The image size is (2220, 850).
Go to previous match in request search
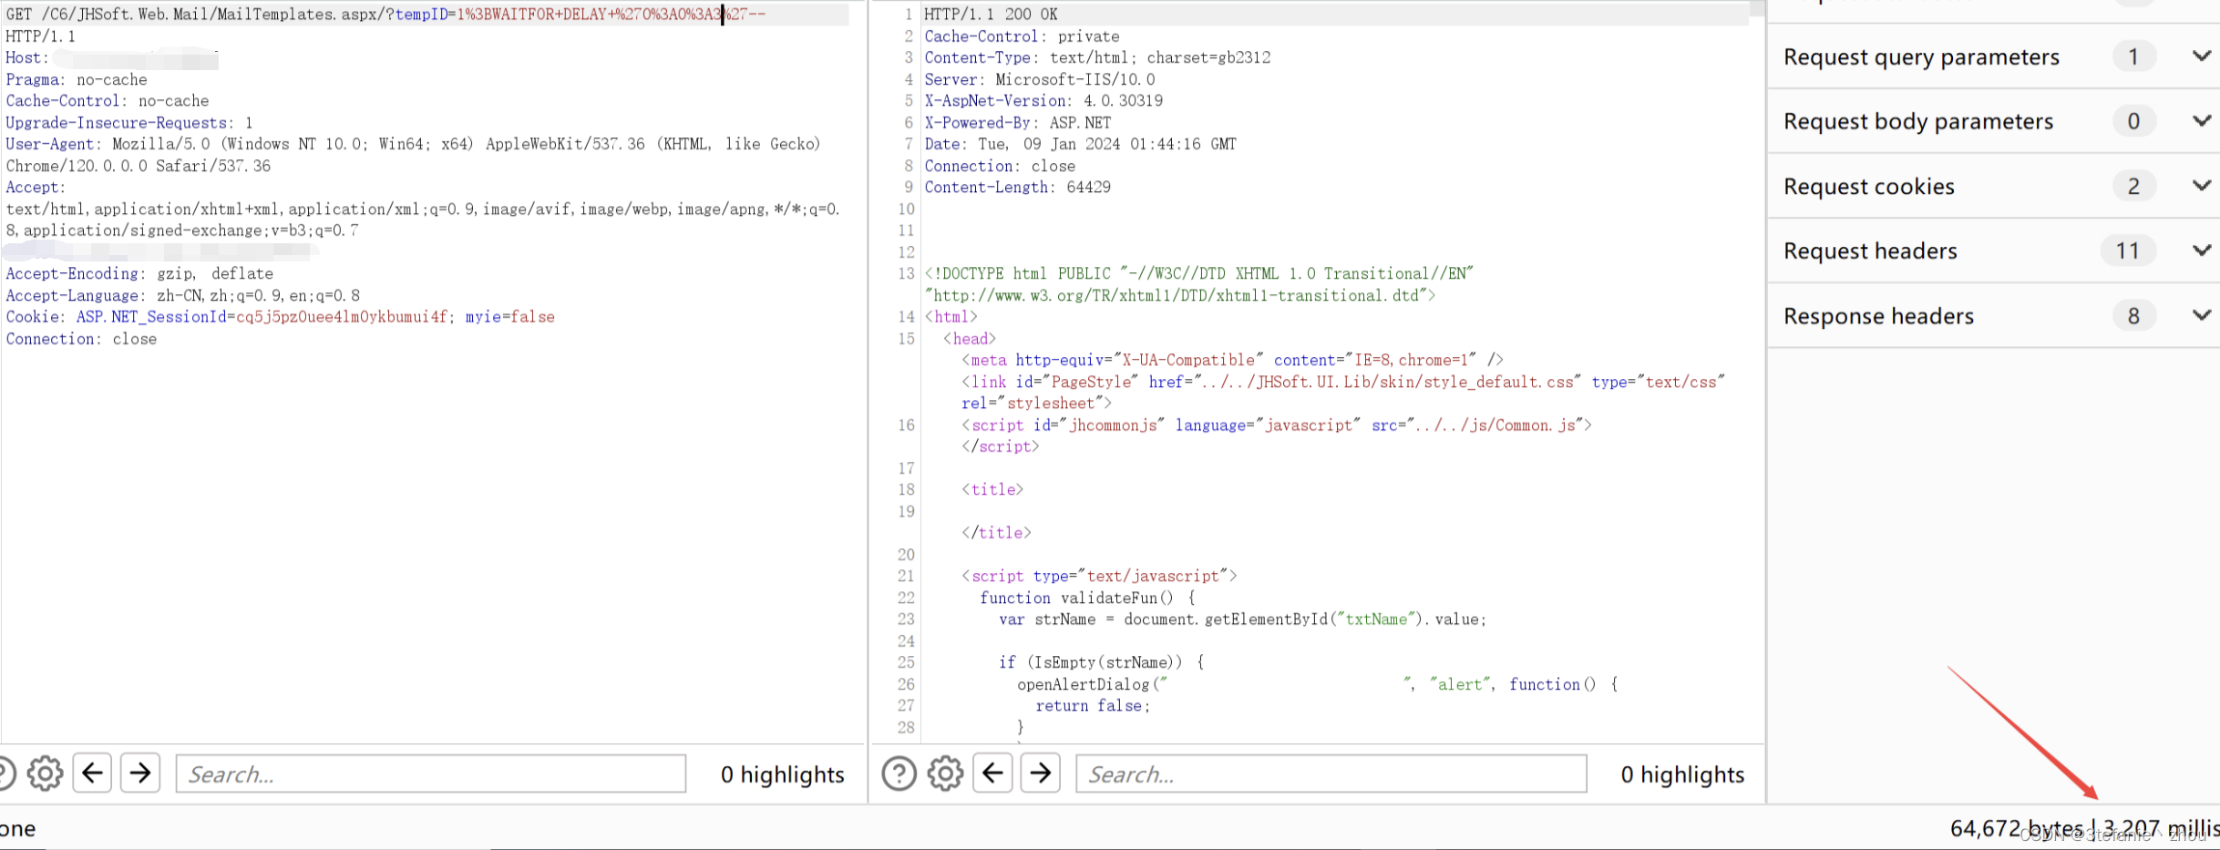click(93, 773)
